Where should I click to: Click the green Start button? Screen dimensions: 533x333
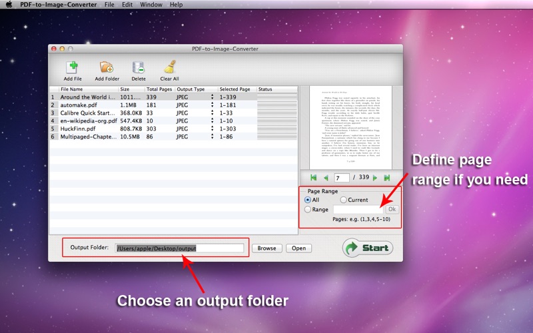368,248
